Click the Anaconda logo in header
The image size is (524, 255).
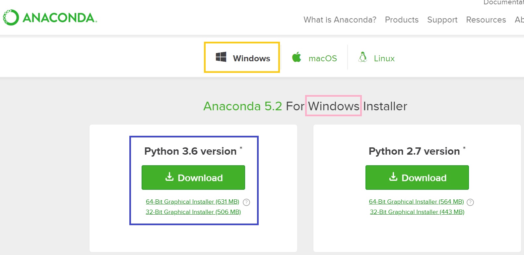click(x=50, y=18)
